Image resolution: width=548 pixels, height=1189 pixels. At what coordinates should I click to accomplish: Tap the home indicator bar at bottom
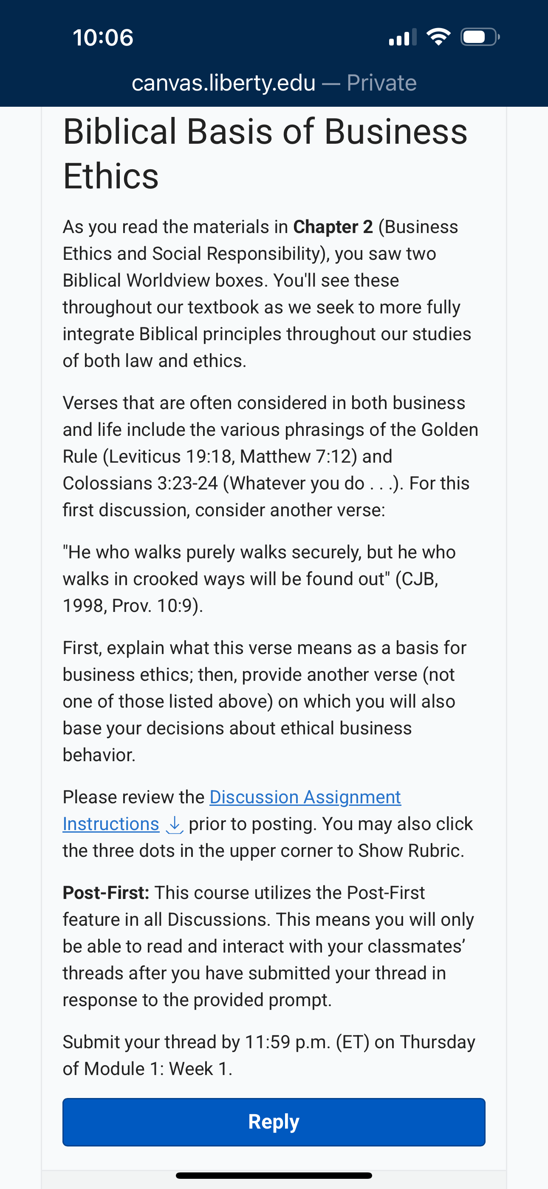[274, 1175]
